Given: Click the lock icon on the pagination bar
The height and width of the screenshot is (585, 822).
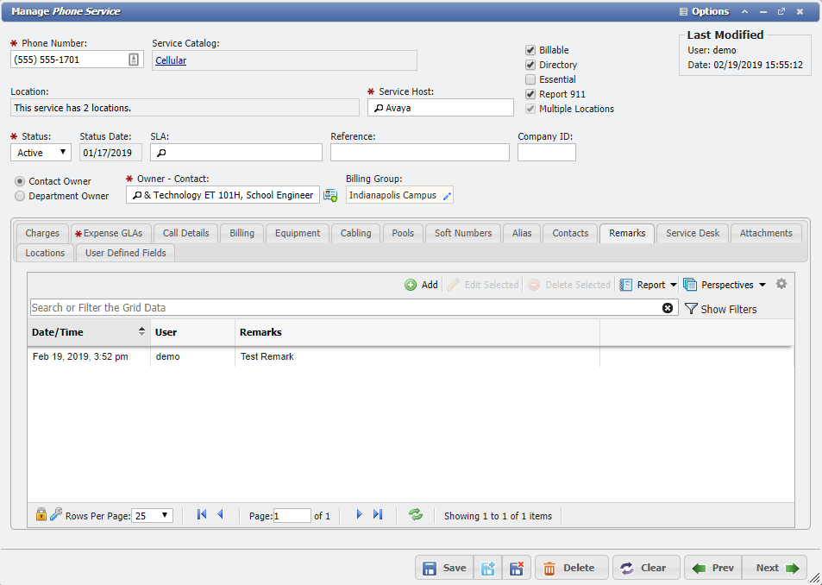Looking at the screenshot, I should [41, 514].
